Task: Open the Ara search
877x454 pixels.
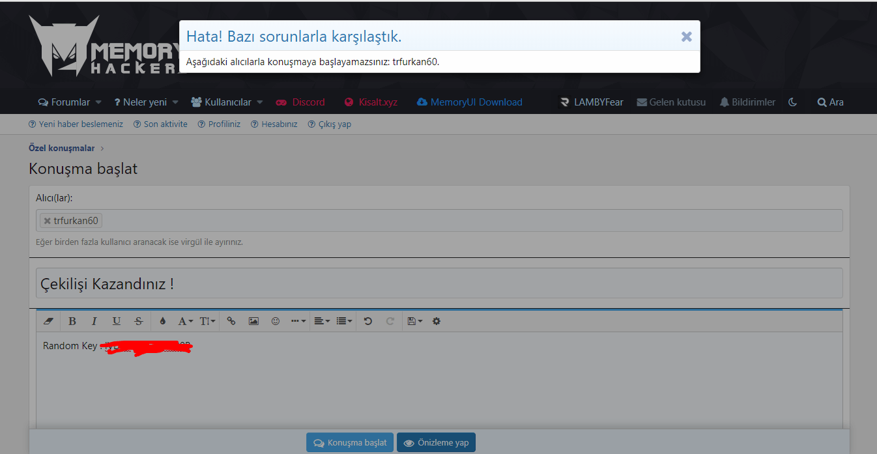Action: tap(831, 102)
